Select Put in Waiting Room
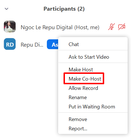Screen dimensions: 131x139 point(93,107)
